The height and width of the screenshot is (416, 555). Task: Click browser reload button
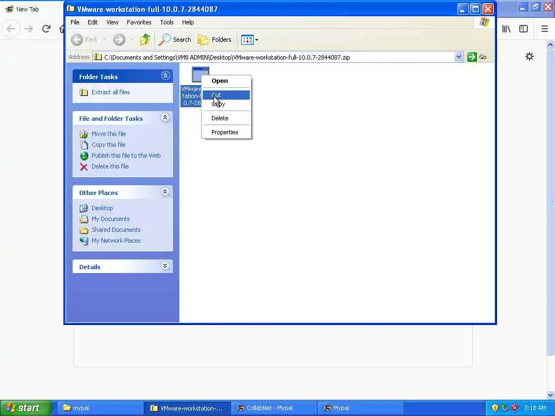pos(46,29)
